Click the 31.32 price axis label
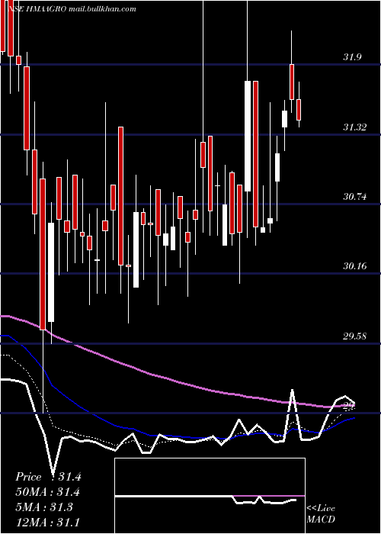381x534 pixels. click(x=355, y=127)
